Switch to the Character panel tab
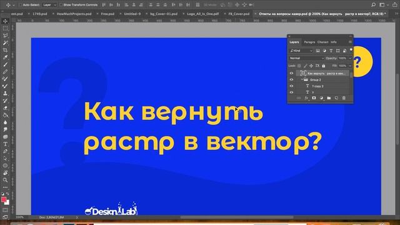This screenshot has width=400, height=225. (322, 42)
